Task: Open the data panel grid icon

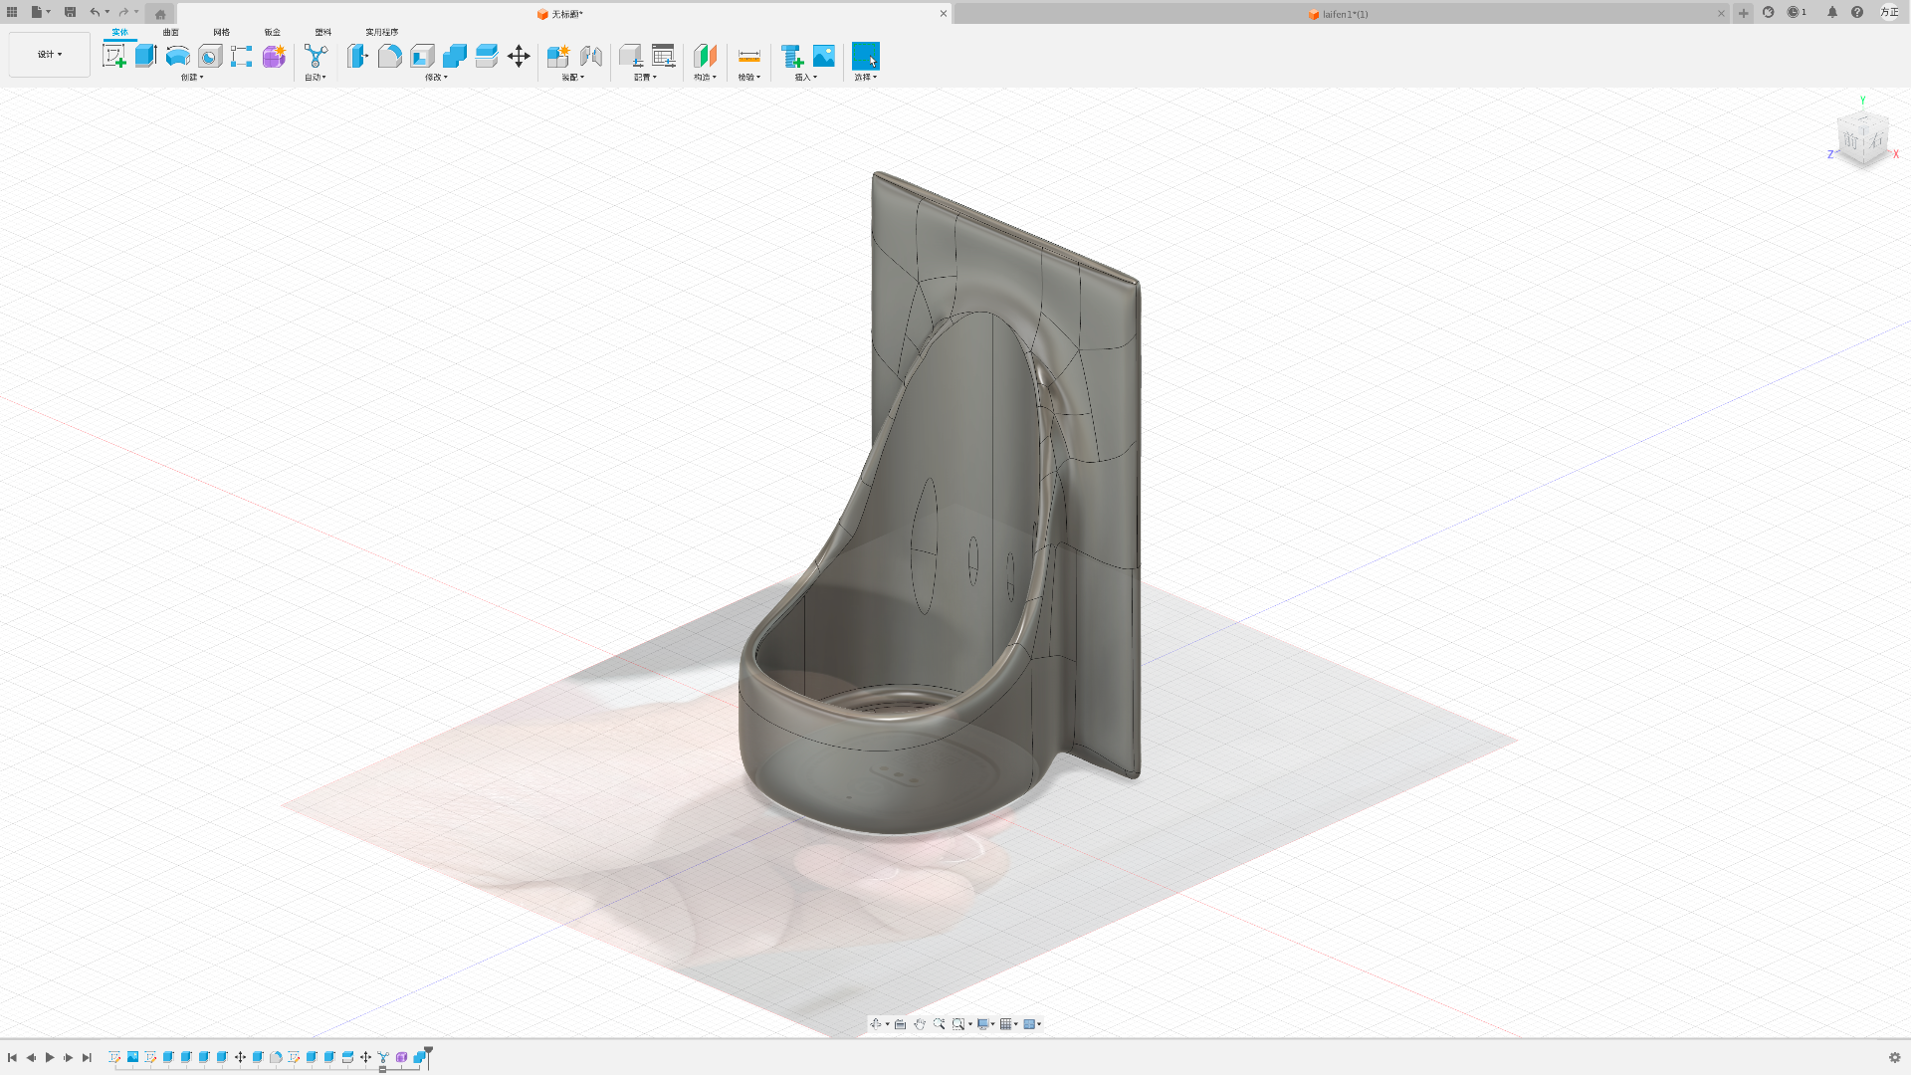Action: (x=12, y=13)
